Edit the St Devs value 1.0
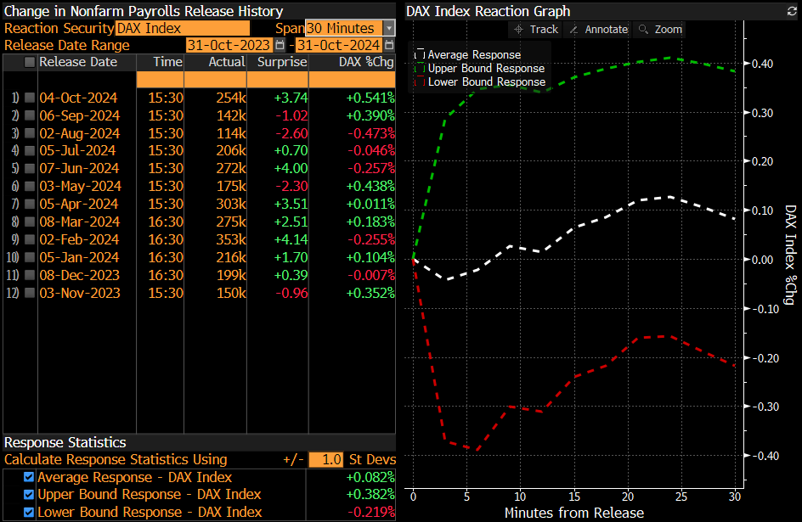This screenshot has width=802, height=522. coord(326,460)
